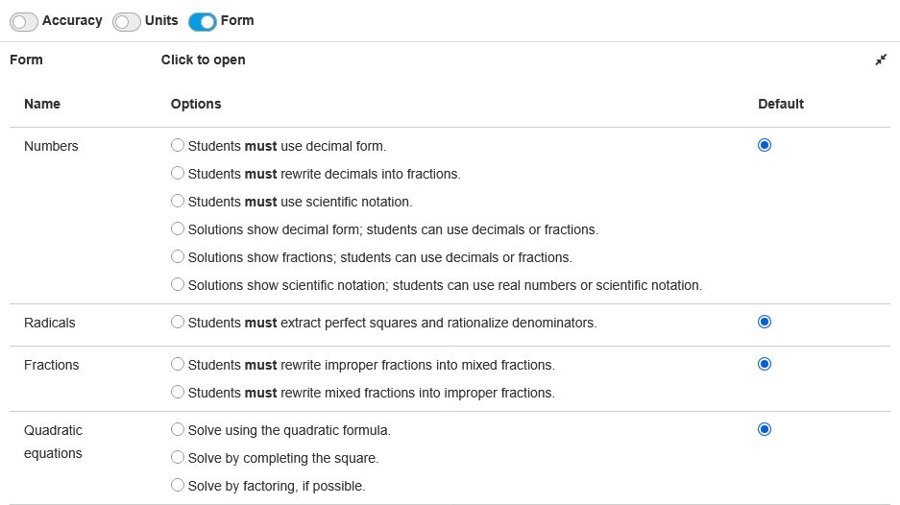Viewport: 900px width, 505px height.
Task: Toggle the Units switch
Action: [127, 21]
